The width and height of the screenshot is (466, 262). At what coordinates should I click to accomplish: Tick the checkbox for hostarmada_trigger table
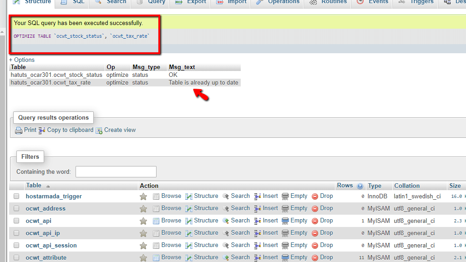tap(16, 196)
